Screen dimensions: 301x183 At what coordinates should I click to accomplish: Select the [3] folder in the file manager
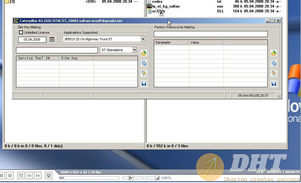tap(10, 2)
